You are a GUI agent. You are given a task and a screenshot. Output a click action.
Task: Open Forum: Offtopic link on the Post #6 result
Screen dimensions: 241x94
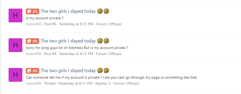click(x=109, y=24)
